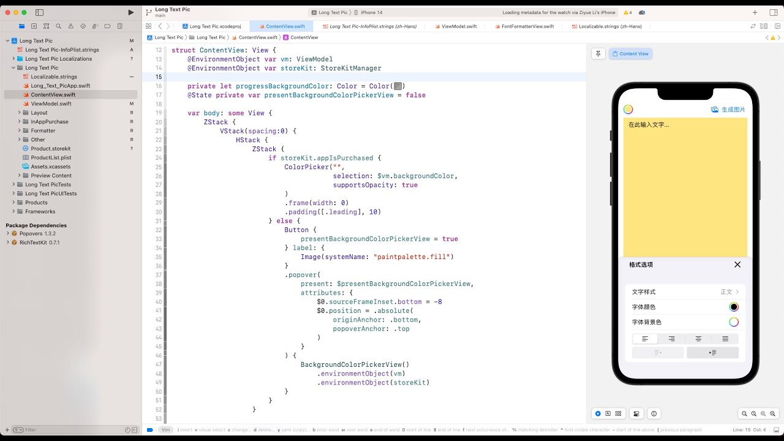784x441 pixels.
Task: Open the related items grid menu
Action: tap(148, 26)
